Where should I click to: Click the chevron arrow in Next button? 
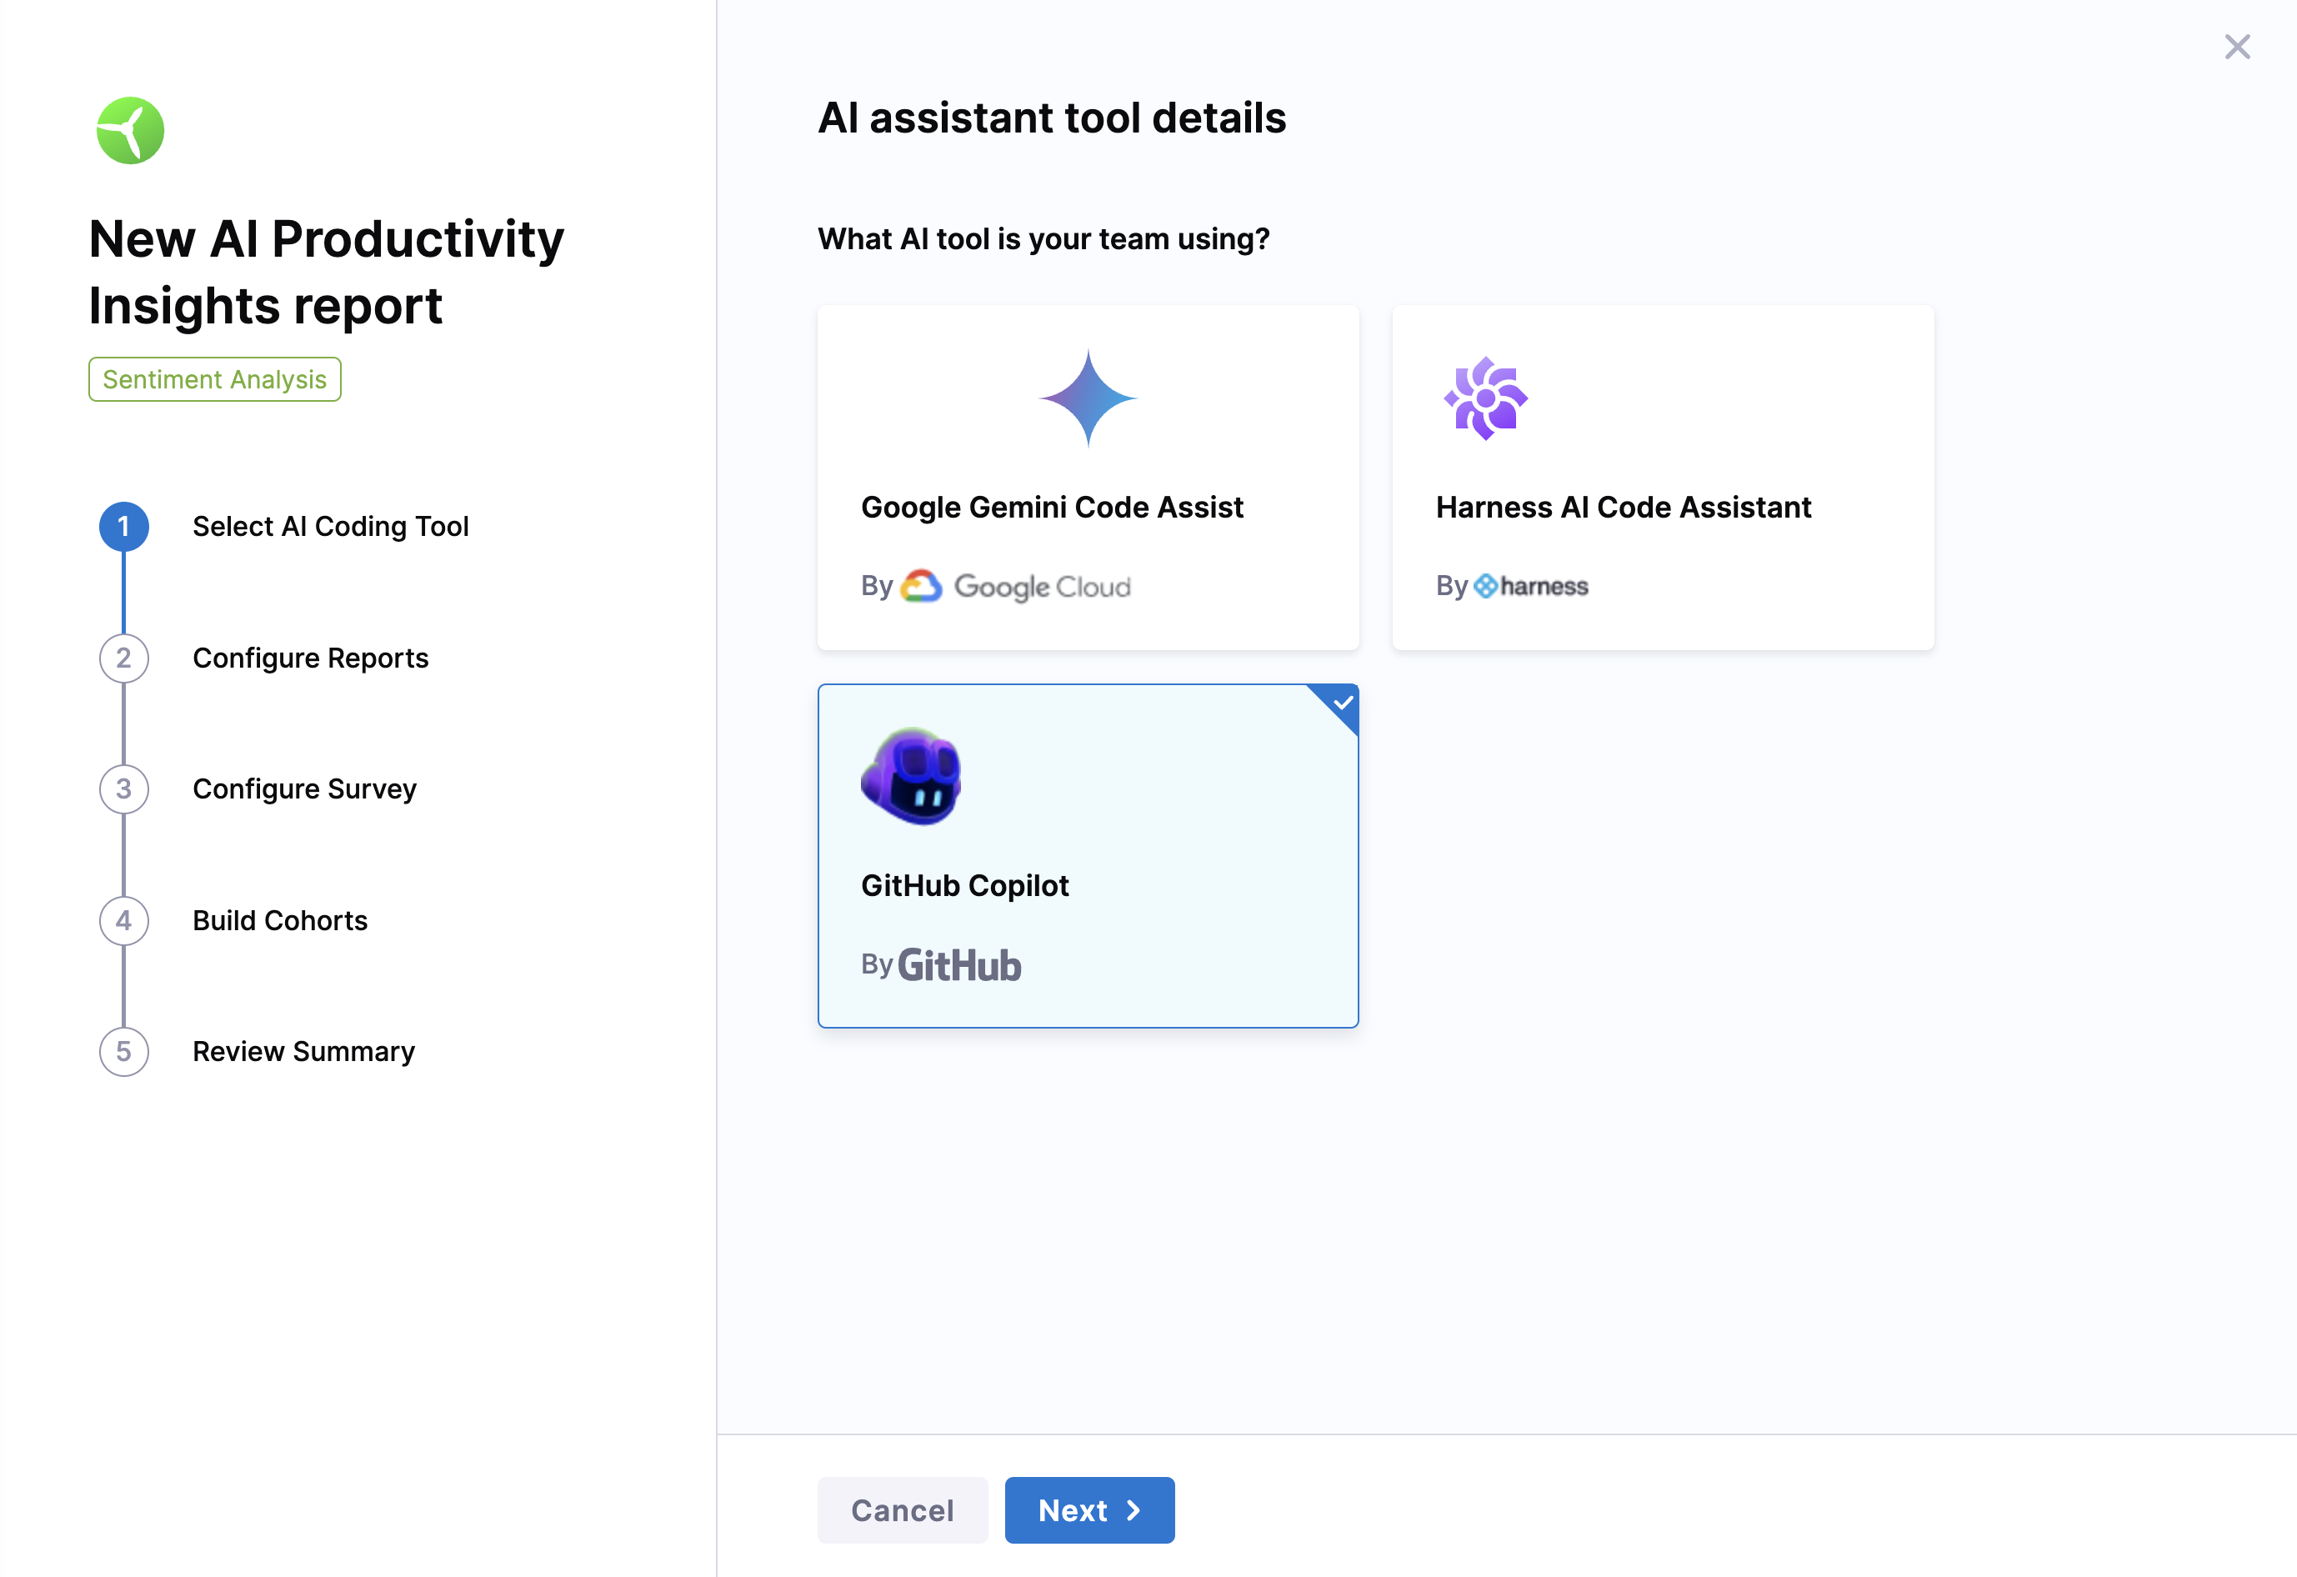(1133, 1509)
